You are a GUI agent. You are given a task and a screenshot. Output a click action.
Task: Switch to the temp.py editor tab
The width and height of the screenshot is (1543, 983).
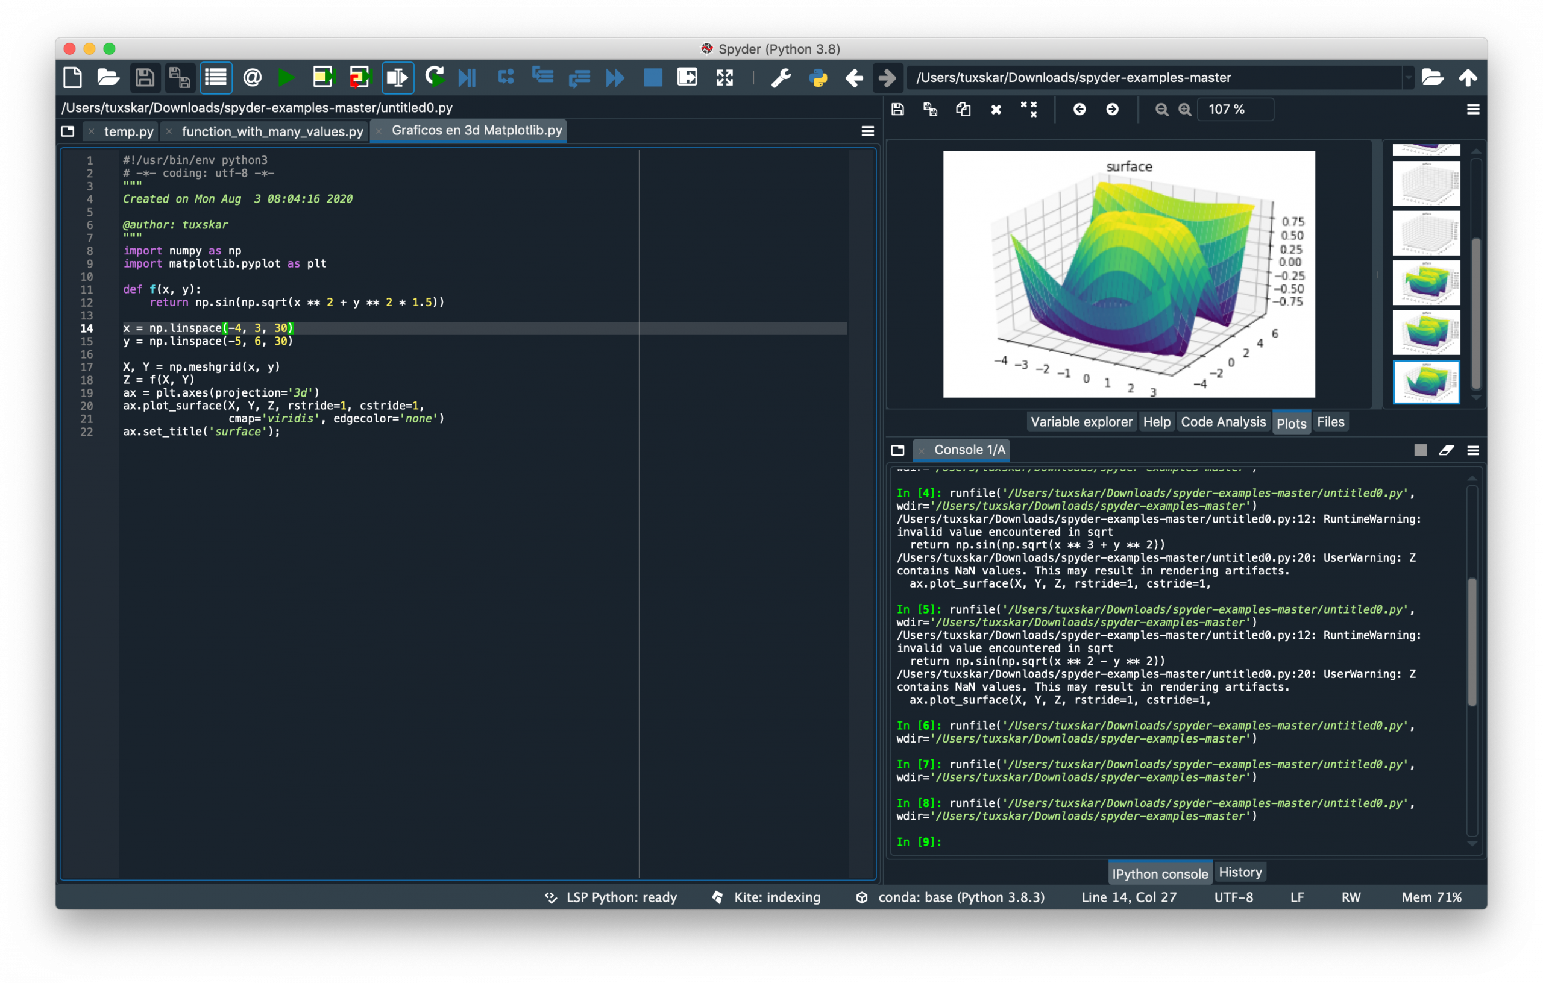128,131
